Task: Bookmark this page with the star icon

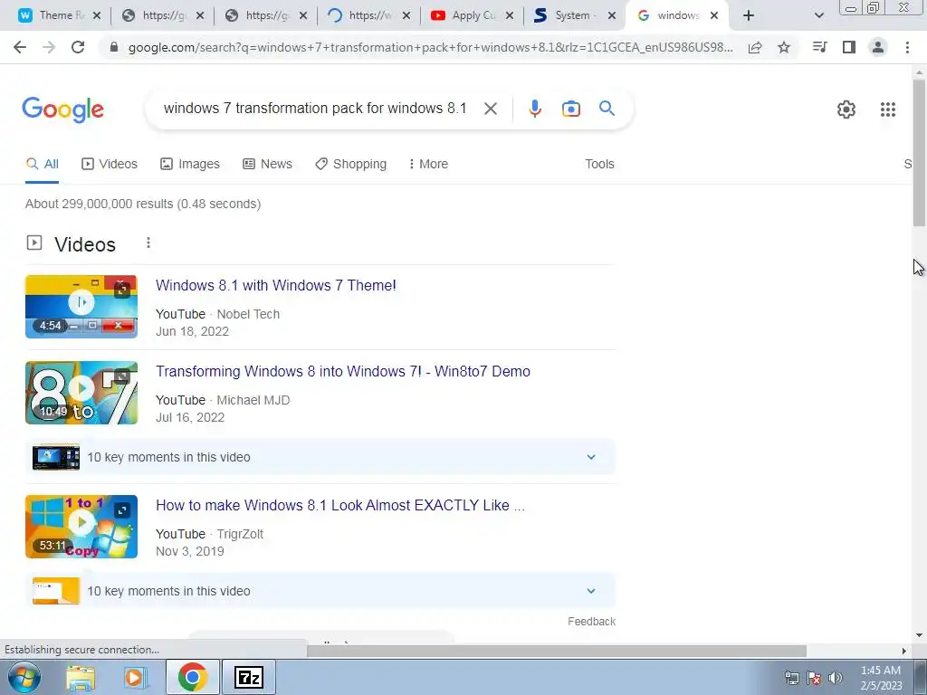Action: tap(784, 47)
